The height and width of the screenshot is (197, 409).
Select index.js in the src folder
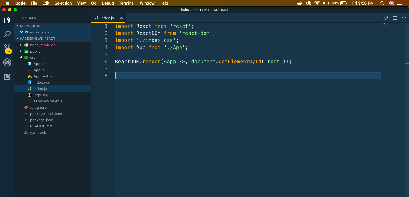[53, 89]
